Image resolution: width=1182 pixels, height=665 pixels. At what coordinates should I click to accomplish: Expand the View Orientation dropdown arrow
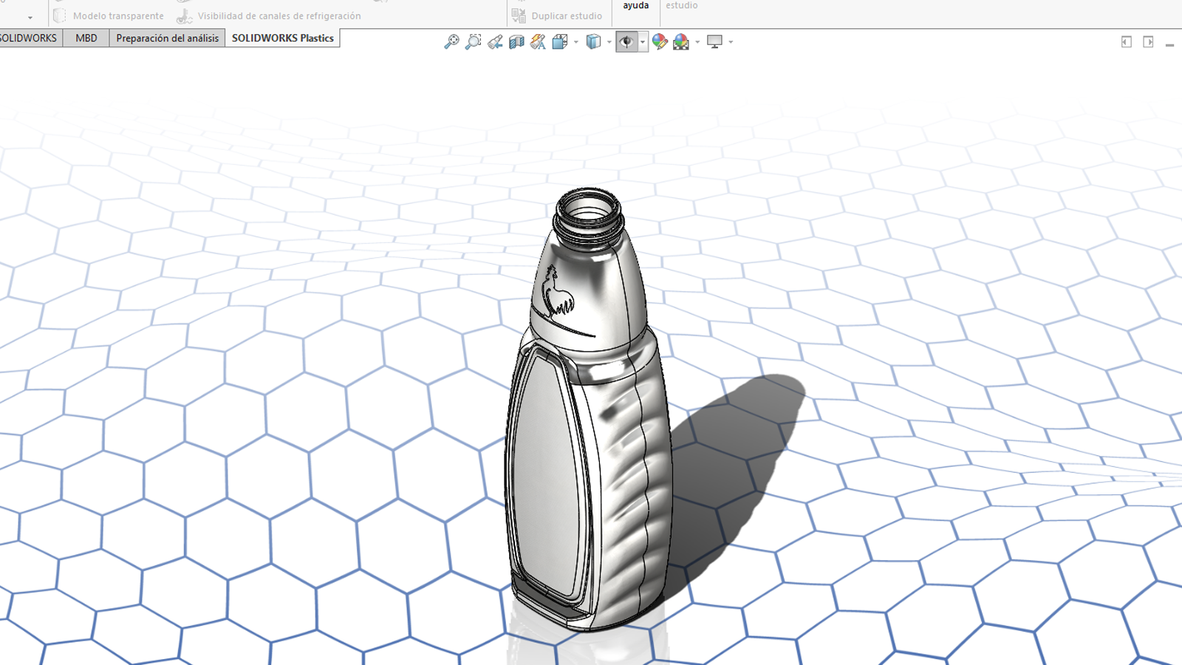point(576,42)
